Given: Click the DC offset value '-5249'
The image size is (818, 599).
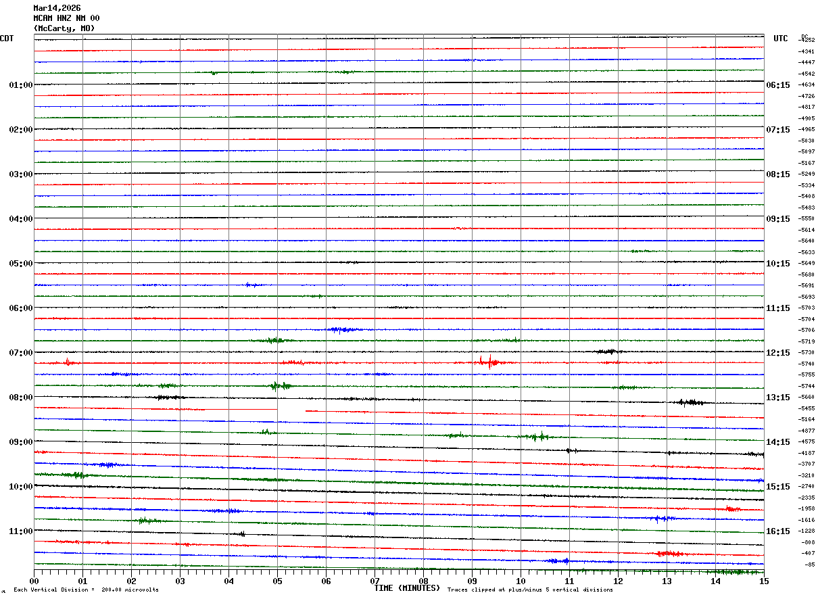Looking at the screenshot, I should coord(807,174).
